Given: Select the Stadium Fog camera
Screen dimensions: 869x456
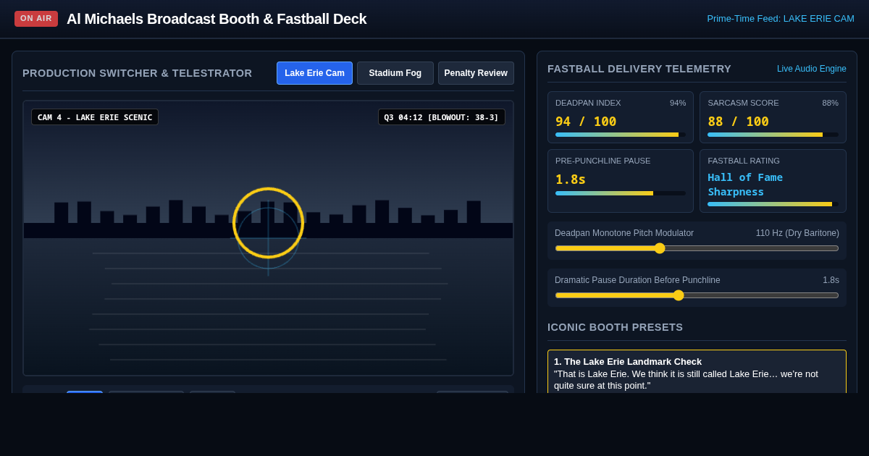Looking at the screenshot, I should pos(395,73).
